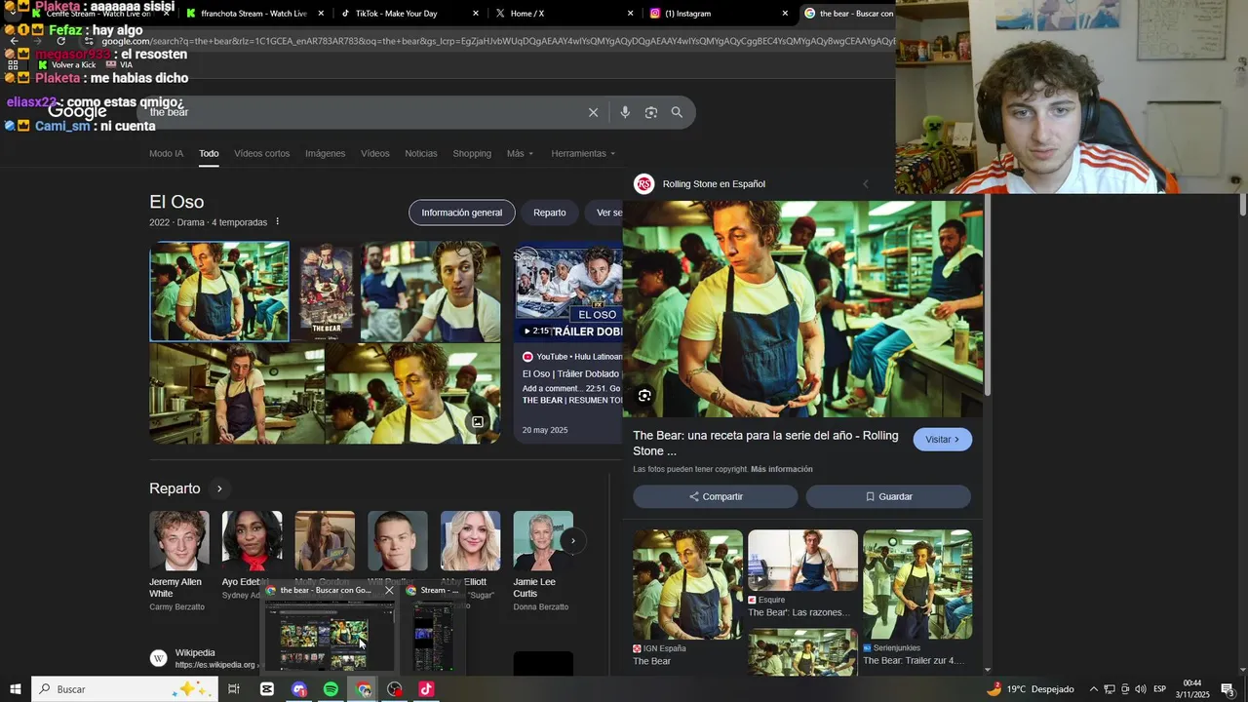Image resolution: width=1248 pixels, height=702 pixels.
Task: Open the Jeremy Allen White cast card
Action: tap(178, 562)
